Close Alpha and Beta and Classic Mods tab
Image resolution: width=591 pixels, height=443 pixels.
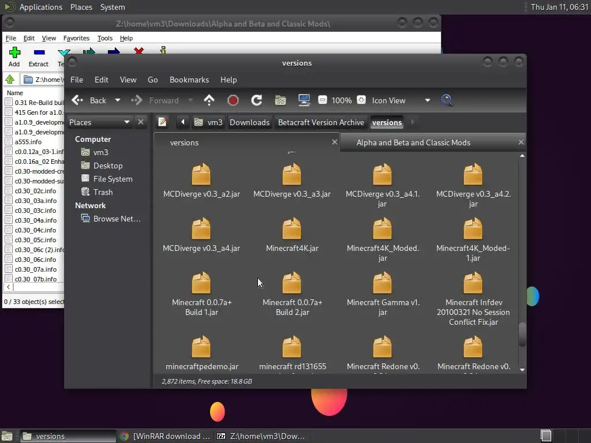click(521, 142)
